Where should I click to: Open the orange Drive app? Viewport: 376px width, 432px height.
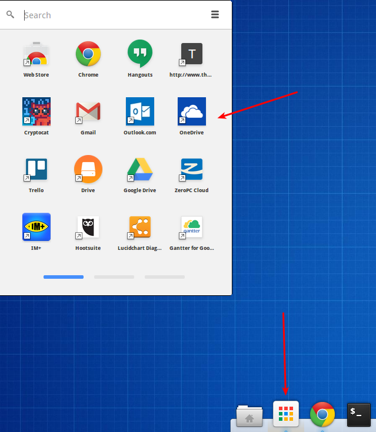pos(88,169)
